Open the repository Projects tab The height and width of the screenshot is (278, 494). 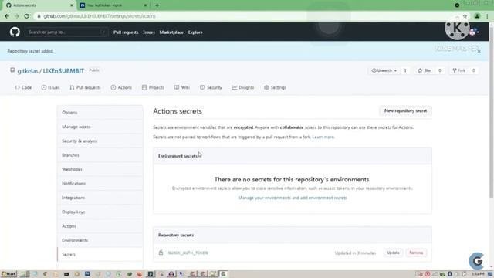point(153,87)
